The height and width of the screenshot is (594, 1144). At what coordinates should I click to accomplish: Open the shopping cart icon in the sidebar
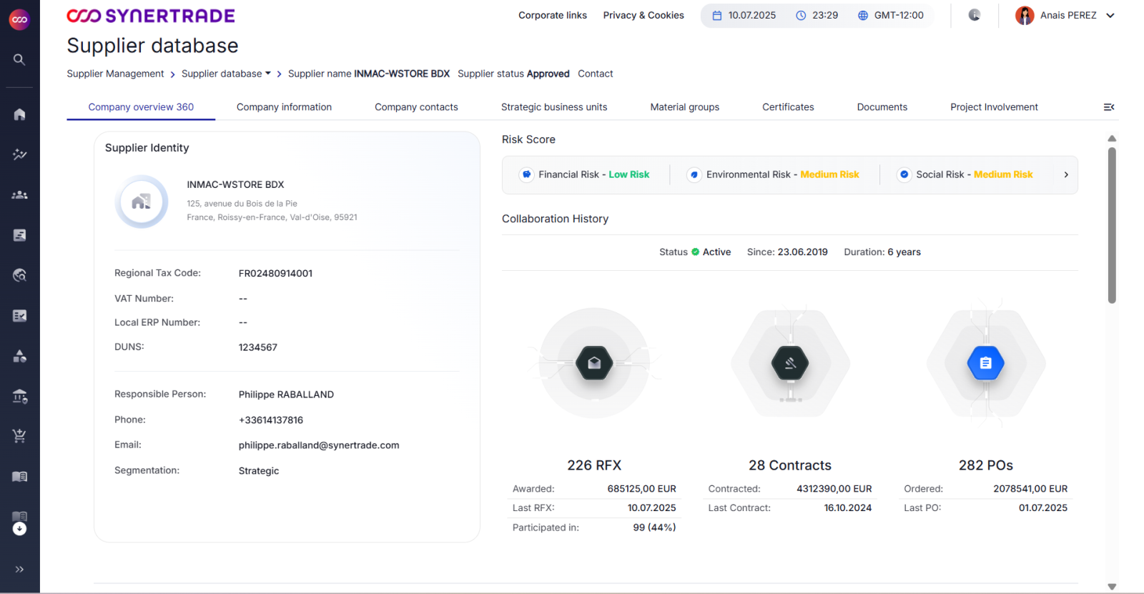point(19,436)
